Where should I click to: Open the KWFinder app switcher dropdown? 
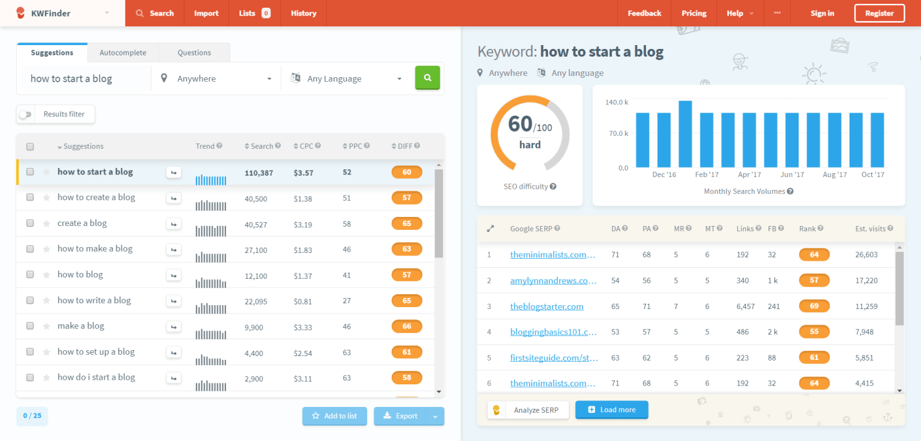coord(106,13)
